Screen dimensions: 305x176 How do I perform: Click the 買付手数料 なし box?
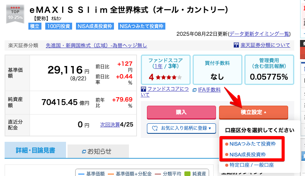[217, 70]
